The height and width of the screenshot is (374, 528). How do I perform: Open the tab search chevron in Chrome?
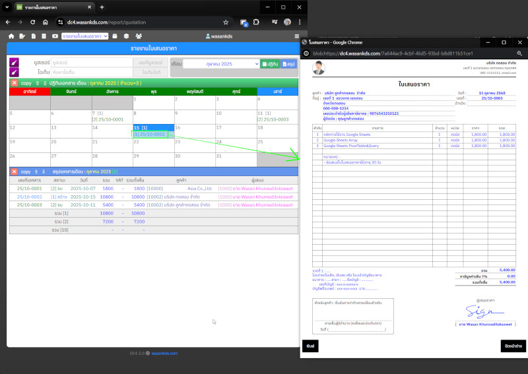pos(9,7)
